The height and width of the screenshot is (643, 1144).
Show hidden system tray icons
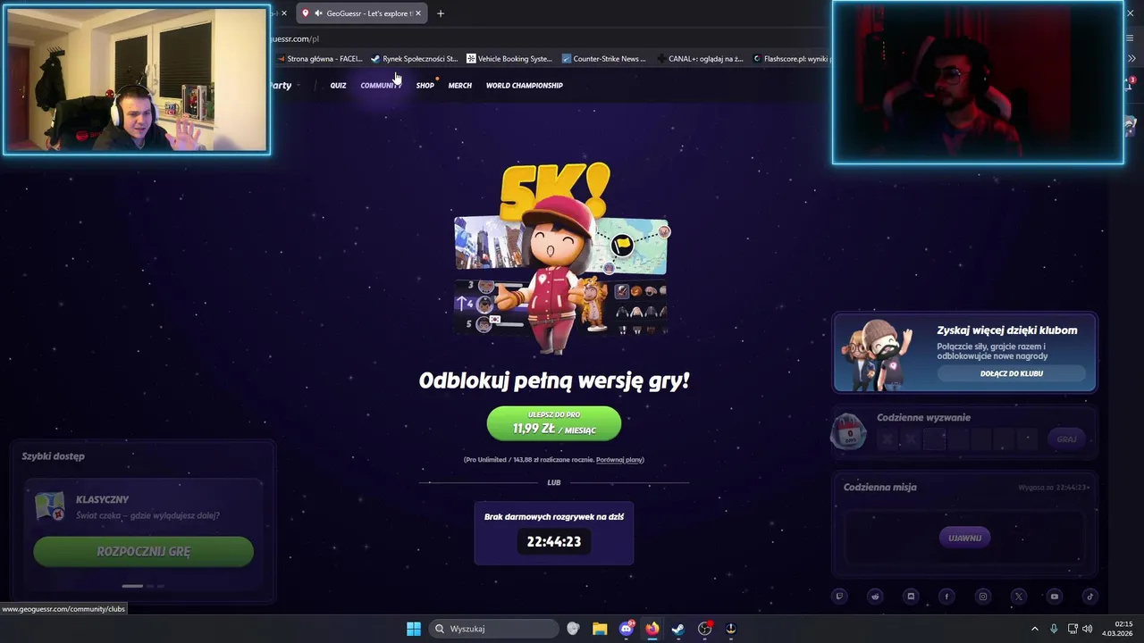(1035, 629)
